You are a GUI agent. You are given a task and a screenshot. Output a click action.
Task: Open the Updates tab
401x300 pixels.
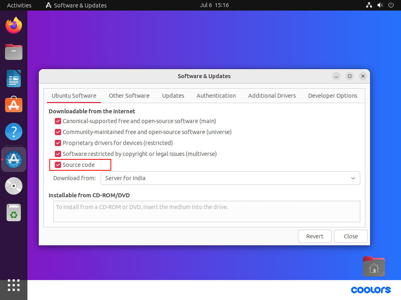[173, 96]
